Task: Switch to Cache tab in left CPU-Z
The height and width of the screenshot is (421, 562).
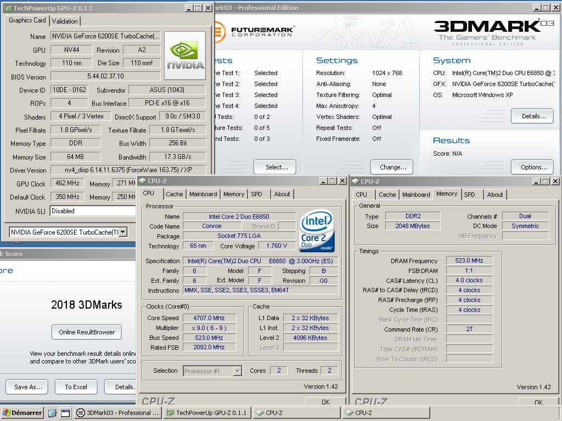Action: (x=174, y=194)
